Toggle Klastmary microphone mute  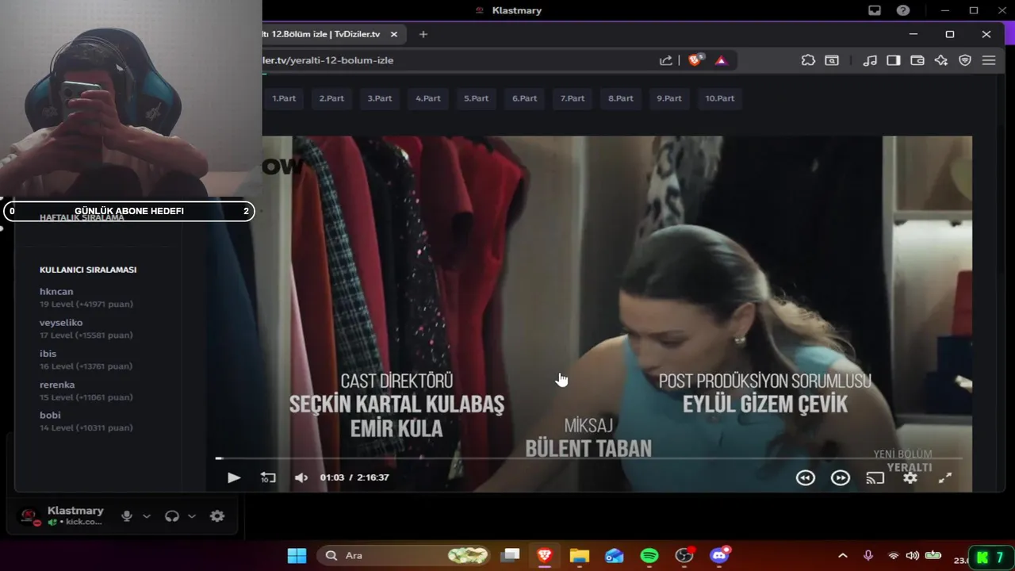pos(127,516)
